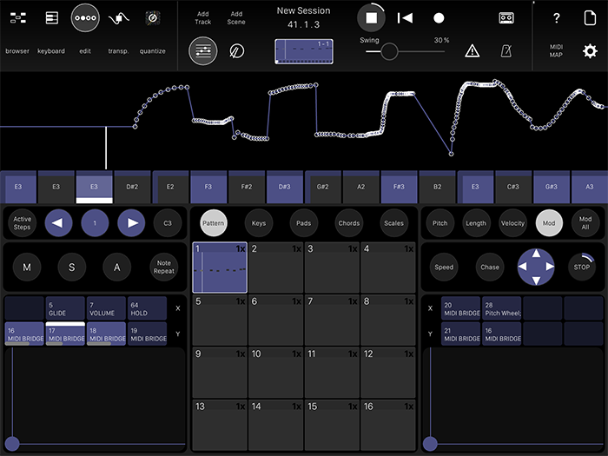Click the C3 root note button

click(168, 223)
